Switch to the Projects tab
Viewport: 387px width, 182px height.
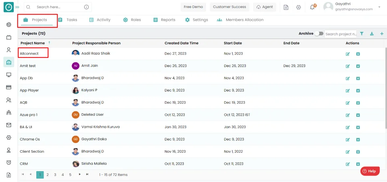coord(37,20)
